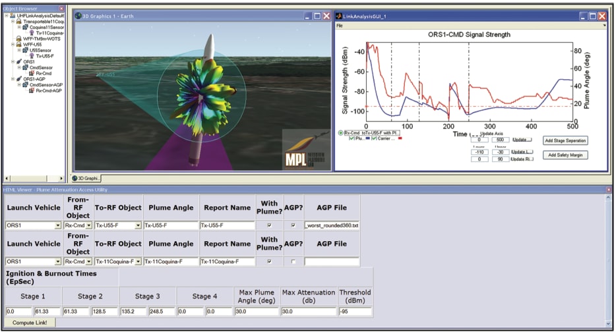
Task: Click the Max Attenuation (db) field
Action: (x=309, y=311)
